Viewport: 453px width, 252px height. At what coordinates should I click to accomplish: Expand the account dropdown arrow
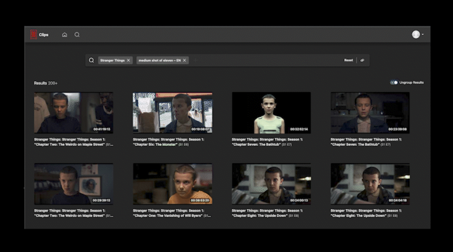click(423, 35)
